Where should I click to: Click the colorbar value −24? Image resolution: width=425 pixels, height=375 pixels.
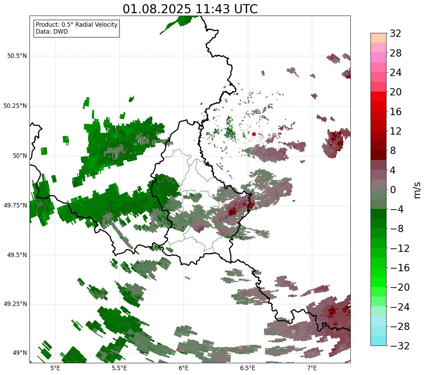point(400,307)
